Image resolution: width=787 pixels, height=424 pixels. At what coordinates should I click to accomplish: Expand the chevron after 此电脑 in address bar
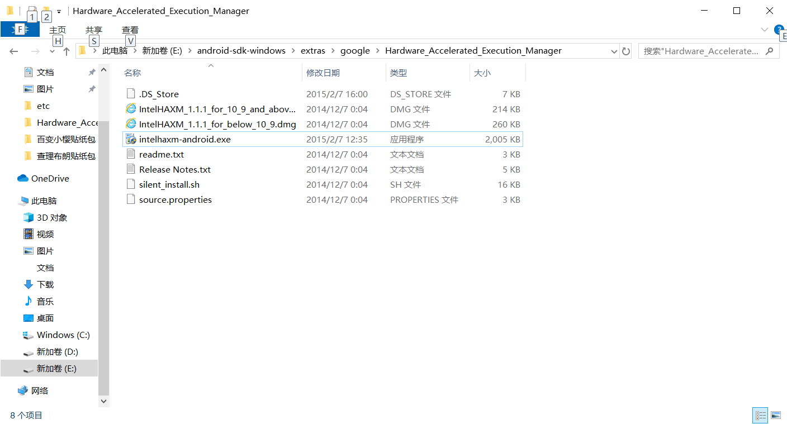coord(135,51)
